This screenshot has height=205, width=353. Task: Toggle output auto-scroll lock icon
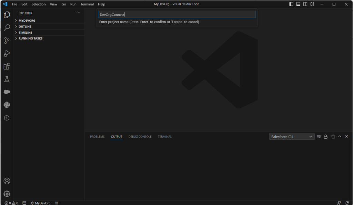click(x=325, y=137)
